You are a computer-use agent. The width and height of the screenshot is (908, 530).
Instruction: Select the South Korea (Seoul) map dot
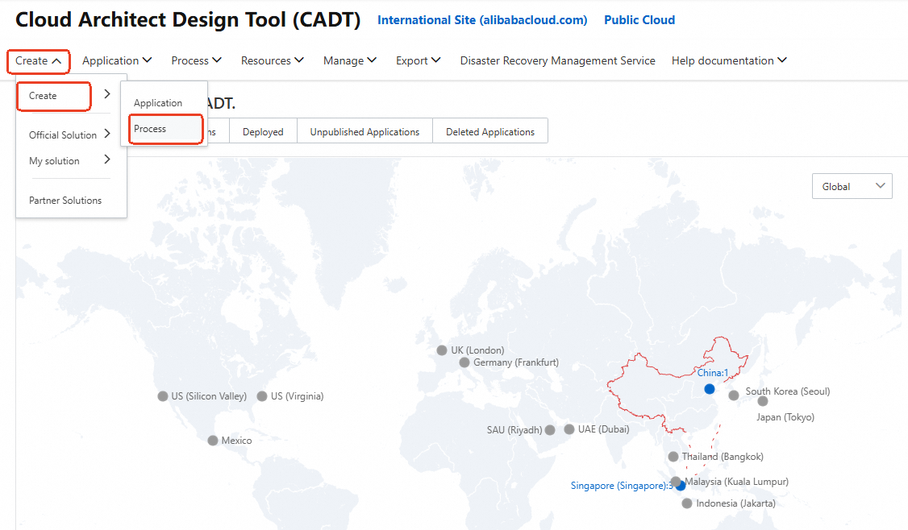[x=734, y=395]
